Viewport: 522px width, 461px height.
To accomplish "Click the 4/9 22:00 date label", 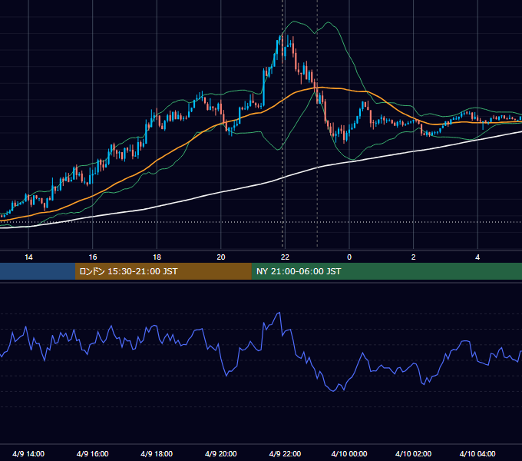I will (285, 454).
